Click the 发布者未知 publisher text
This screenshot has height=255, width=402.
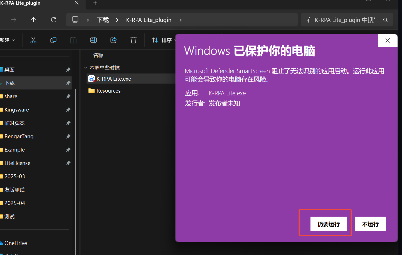(224, 103)
